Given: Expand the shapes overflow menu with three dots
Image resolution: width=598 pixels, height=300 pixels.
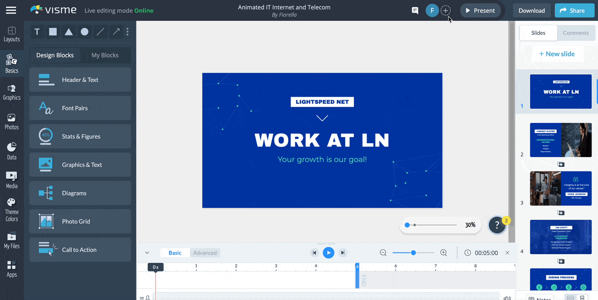Looking at the screenshot, I should [128, 31].
